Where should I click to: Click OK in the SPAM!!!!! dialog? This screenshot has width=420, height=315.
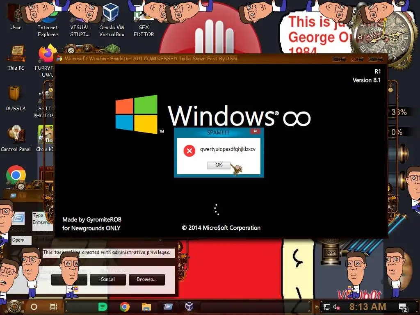(218, 165)
